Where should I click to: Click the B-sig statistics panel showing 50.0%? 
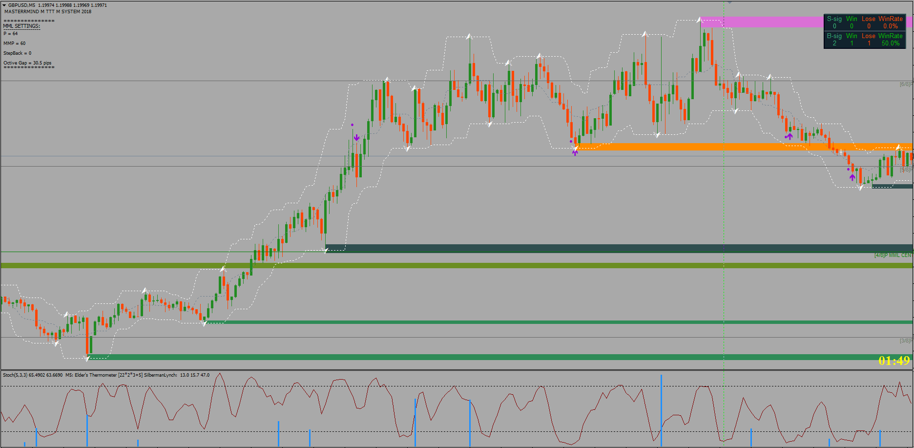point(864,40)
